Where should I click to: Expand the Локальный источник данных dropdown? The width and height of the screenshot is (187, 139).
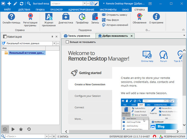54,43
